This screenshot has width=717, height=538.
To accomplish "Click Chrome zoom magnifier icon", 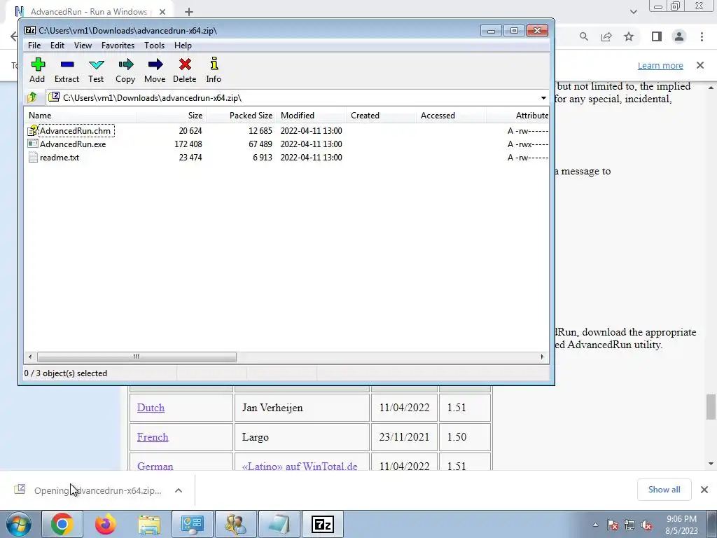I will pyautogui.click(x=584, y=36).
